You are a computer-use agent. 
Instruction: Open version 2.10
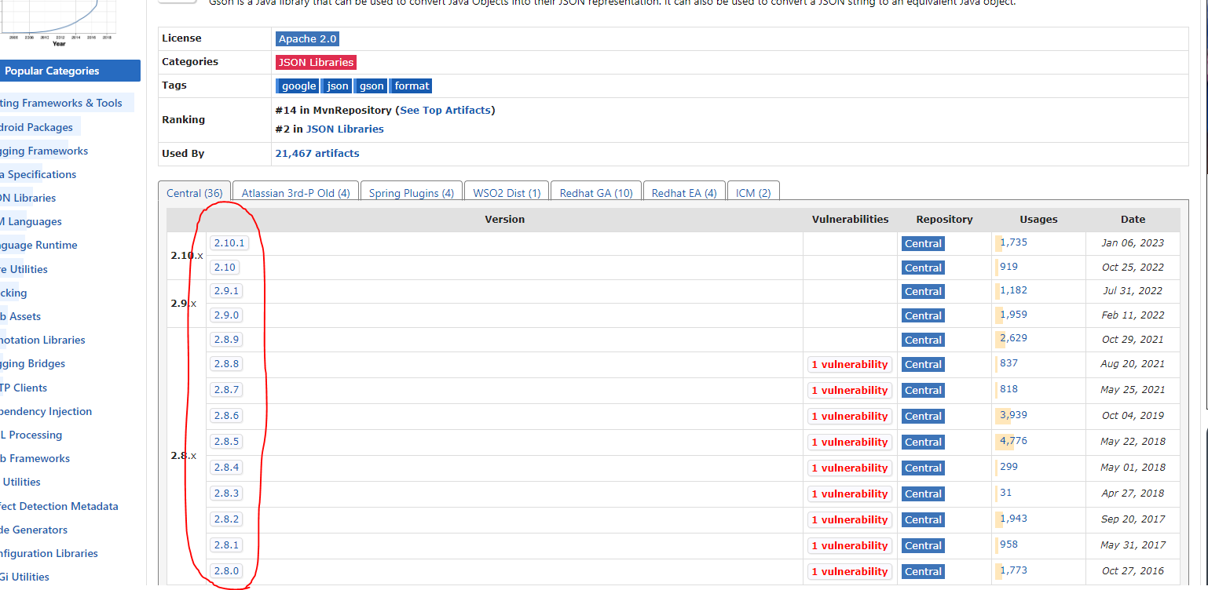pos(225,268)
